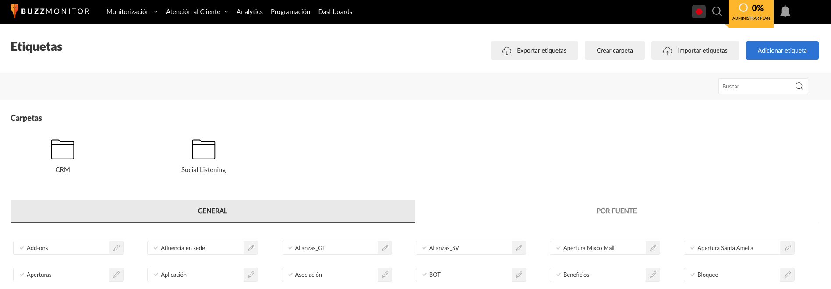This screenshot has height=289, width=831.
Task: Click into the Buscar search field
Action: [x=757, y=86]
